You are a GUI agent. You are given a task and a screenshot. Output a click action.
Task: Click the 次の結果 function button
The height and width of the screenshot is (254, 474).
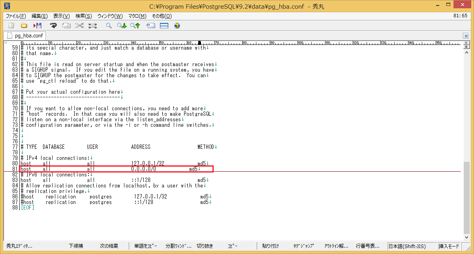[x=109, y=246]
